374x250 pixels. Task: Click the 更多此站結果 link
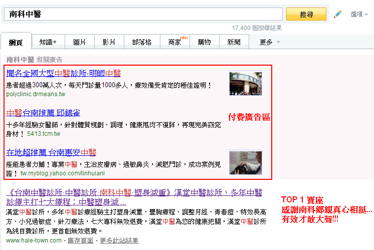pos(119,240)
